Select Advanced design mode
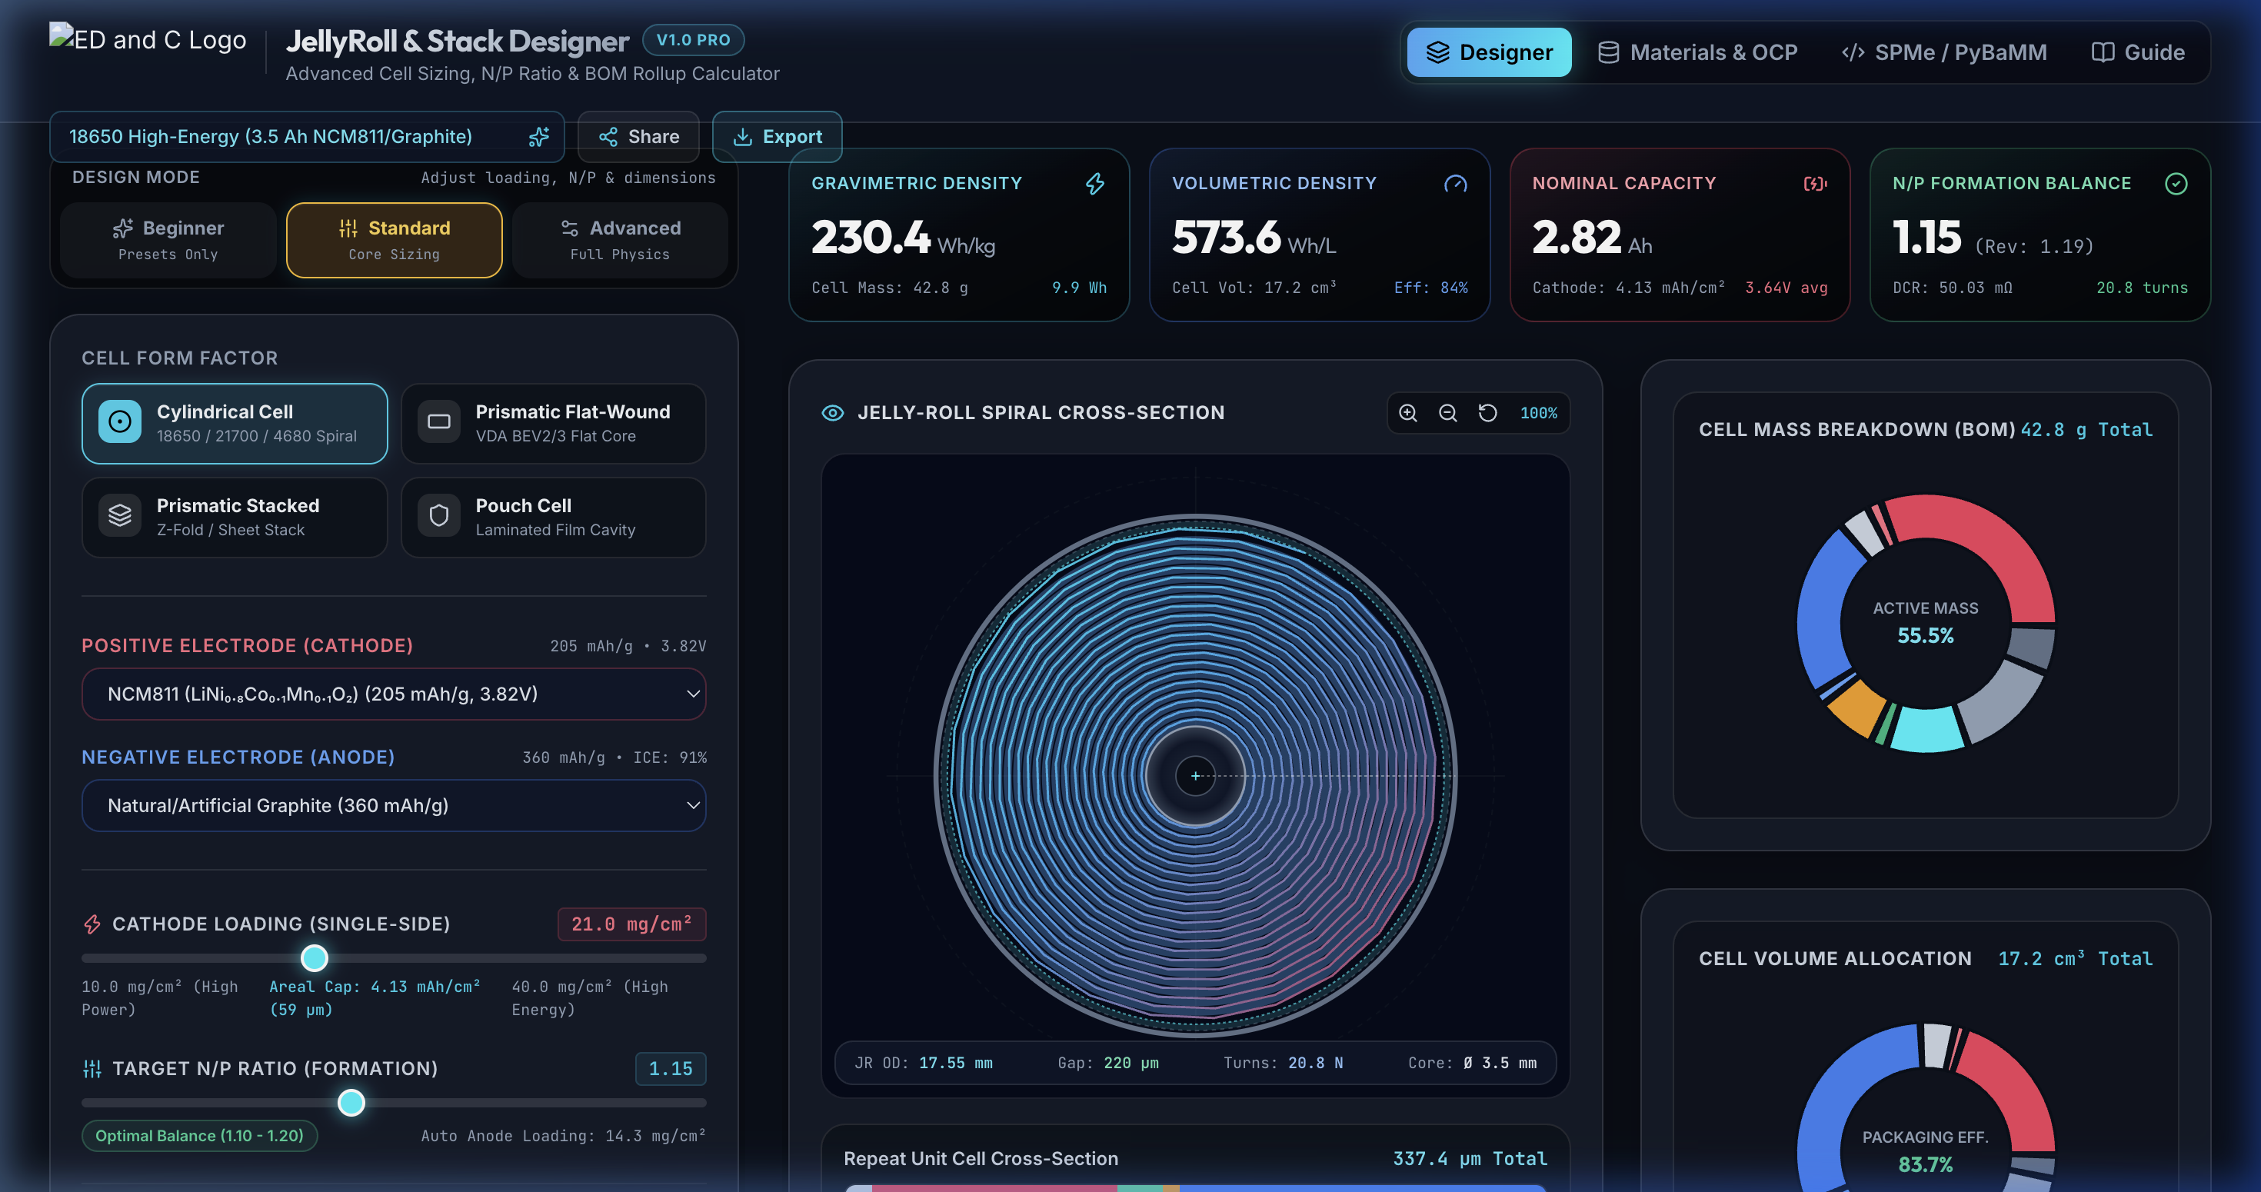The width and height of the screenshot is (2261, 1192). coord(620,240)
